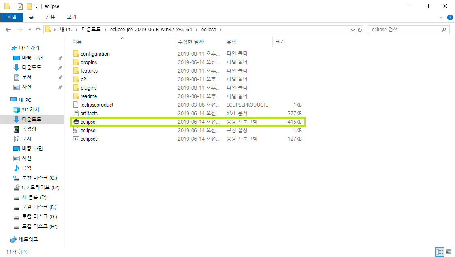The width and height of the screenshot is (455, 257).
Task: Open the 홈 ribbon tab
Action: click(x=31, y=17)
